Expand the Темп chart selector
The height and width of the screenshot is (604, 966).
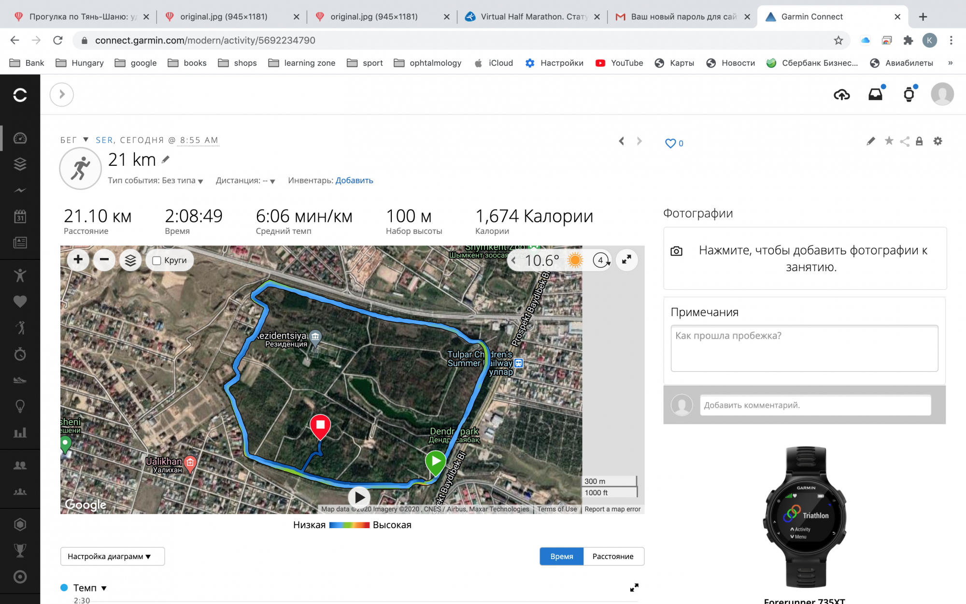(x=90, y=588)
